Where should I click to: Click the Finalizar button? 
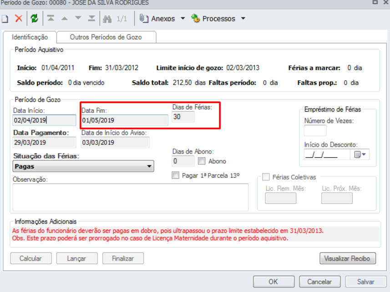pyautogui.click(x=123, y=258)
